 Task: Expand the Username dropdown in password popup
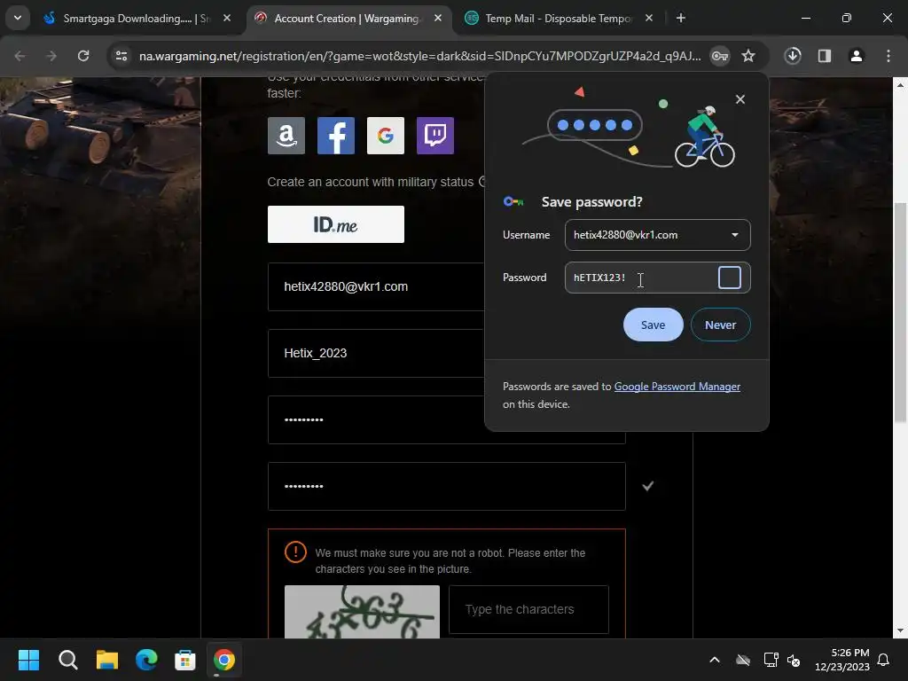tap(735, 235)
